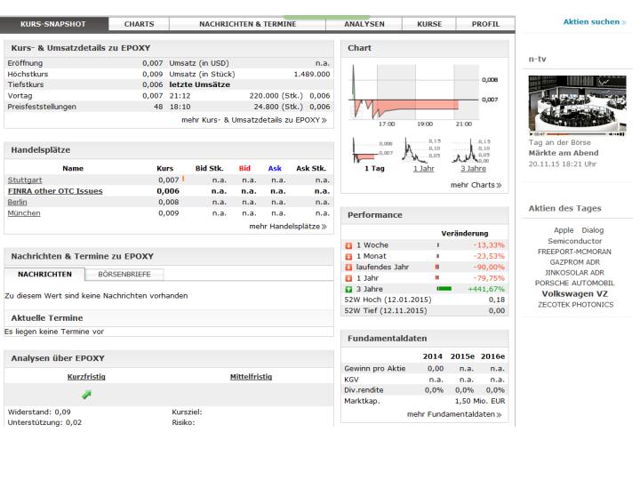Click the Bid column header

click(244, 168)
